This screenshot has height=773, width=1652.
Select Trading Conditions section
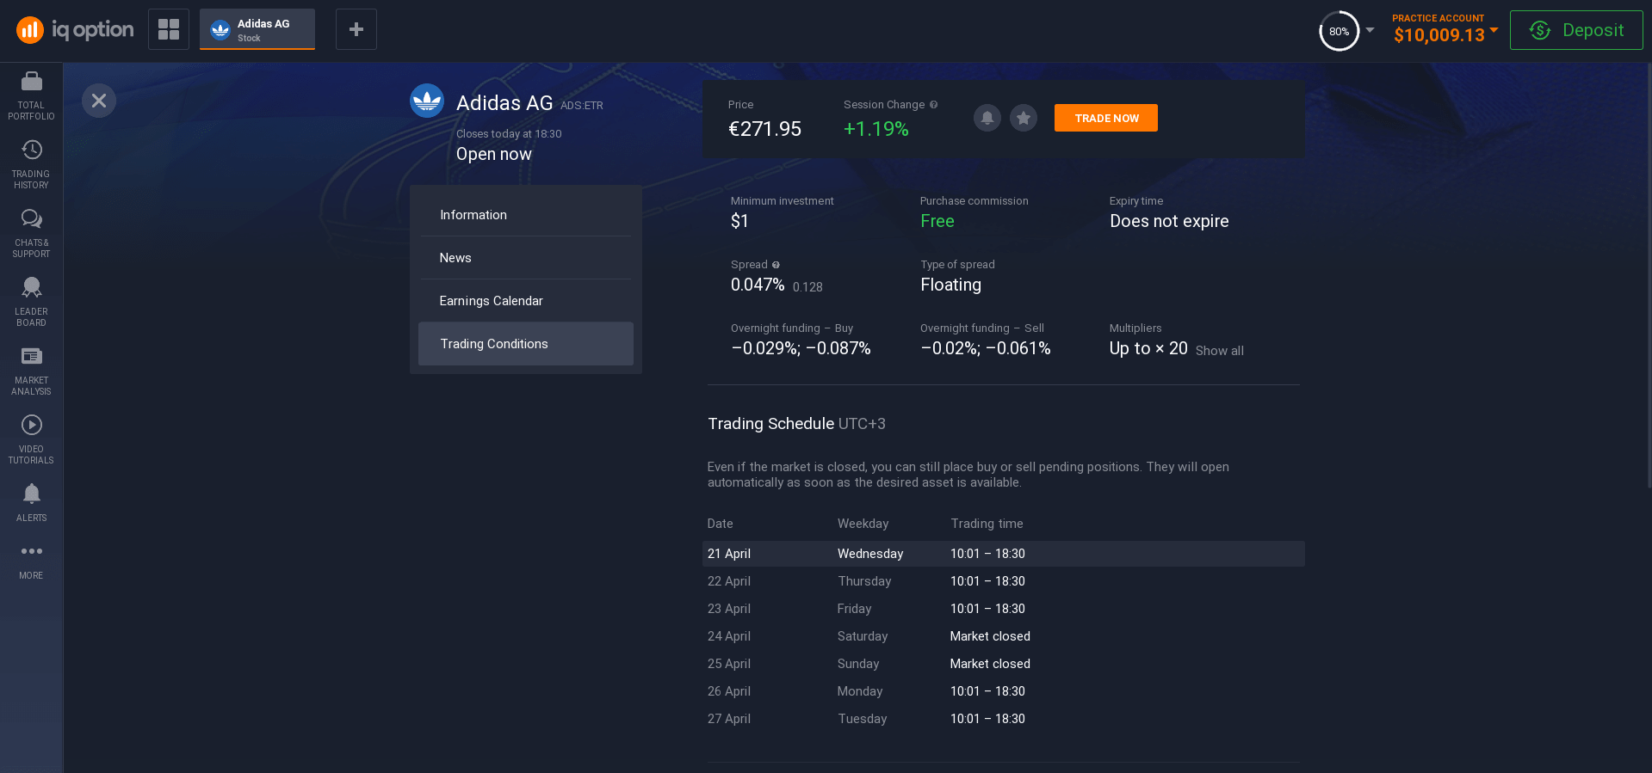pyautogui.click(x=526, y=344)
